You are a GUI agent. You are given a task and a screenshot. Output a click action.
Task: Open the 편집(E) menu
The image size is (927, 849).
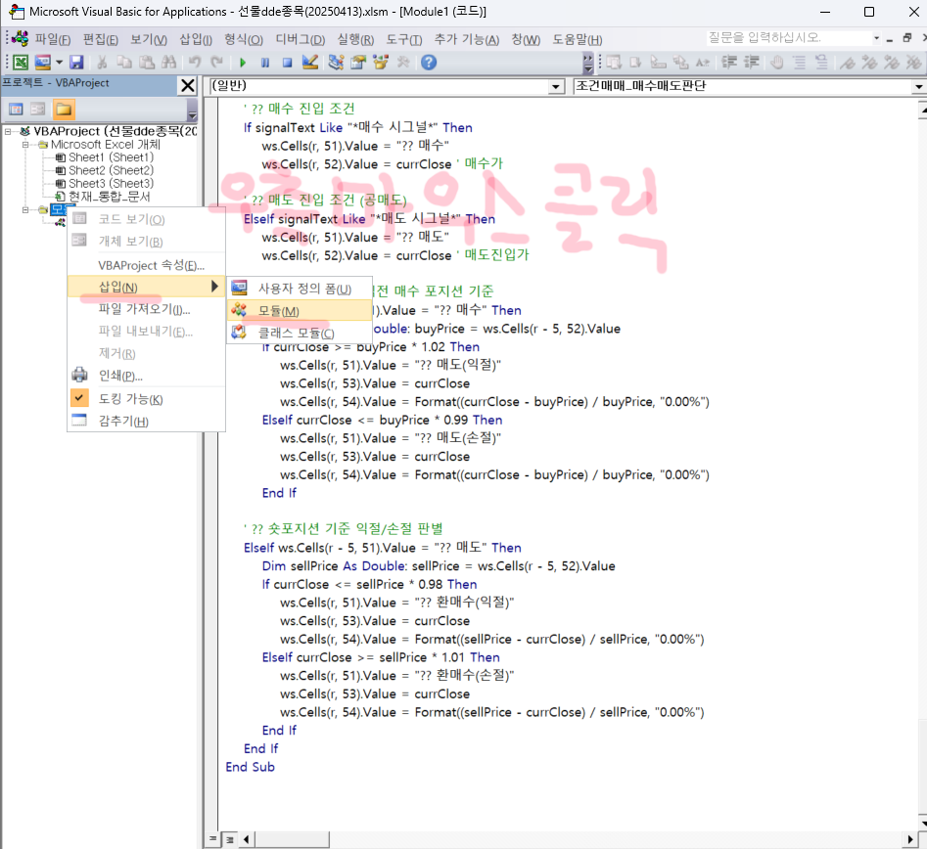point(101,39)
